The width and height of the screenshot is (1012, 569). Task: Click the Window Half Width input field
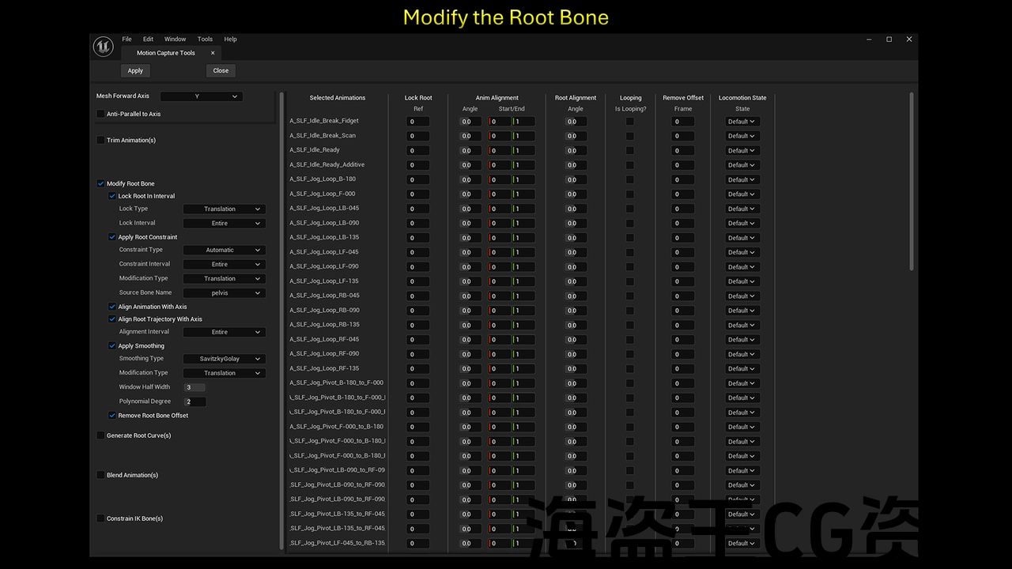[194, 387]
